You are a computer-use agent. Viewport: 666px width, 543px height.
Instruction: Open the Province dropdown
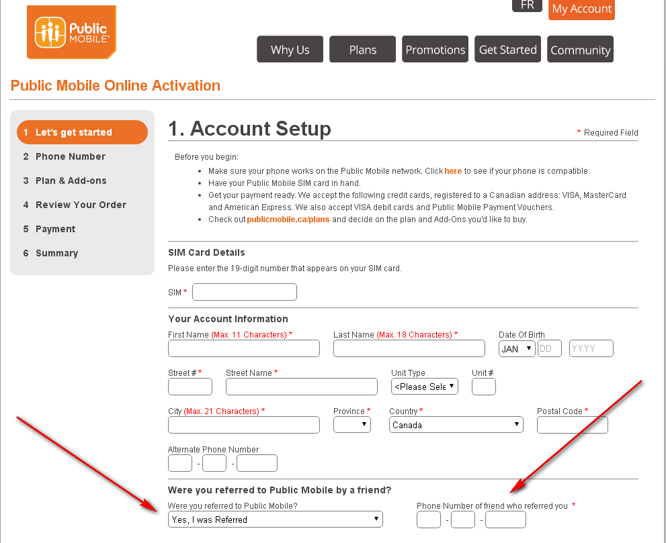(351, 424)
